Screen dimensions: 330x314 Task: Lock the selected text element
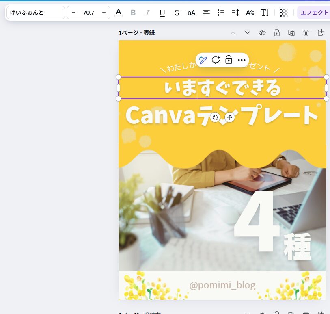click(x=229, y=60)
